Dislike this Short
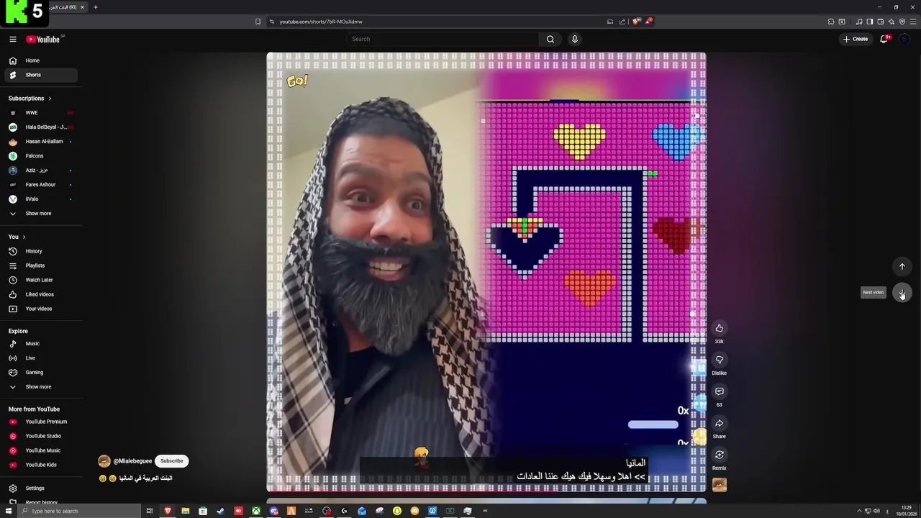 pos(719,360)
